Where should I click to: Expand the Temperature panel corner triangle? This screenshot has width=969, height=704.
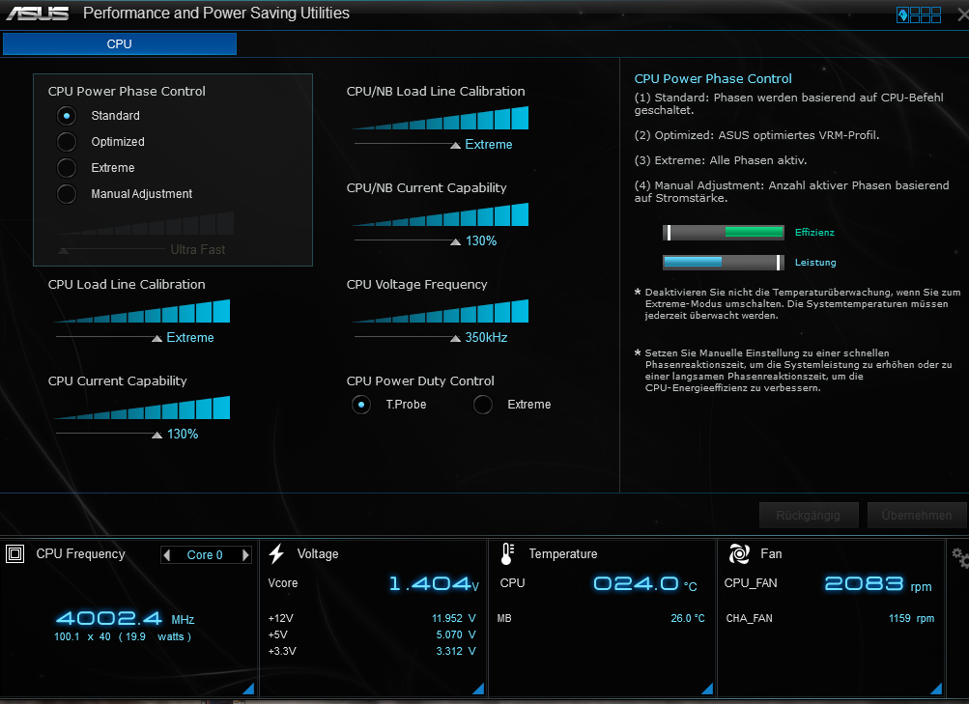(707, 688)
